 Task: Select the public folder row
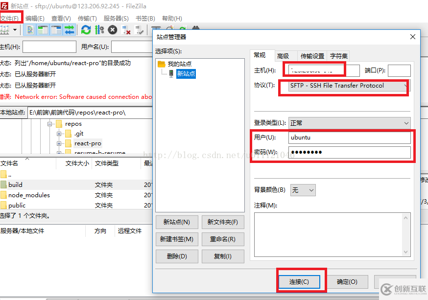click(76, 205)
